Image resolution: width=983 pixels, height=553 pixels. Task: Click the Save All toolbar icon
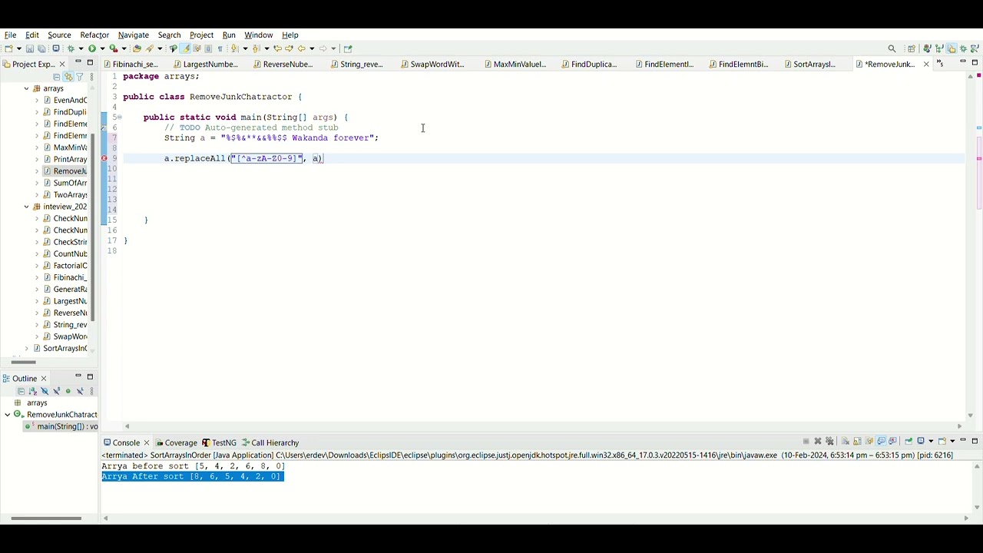pyautogui.click(x=41, y=48)
